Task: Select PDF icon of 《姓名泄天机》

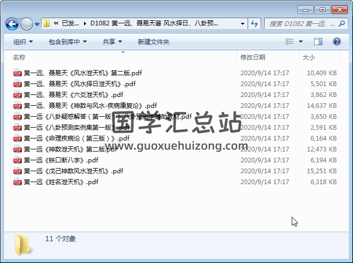Action: point(18,182)
